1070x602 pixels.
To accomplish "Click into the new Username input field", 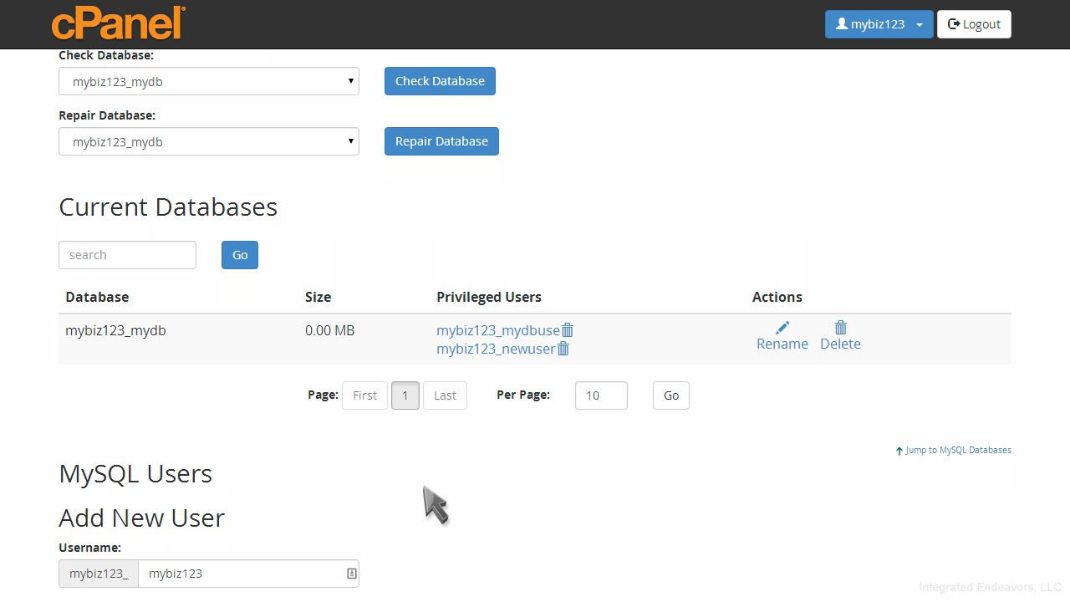I will [242, 574].
